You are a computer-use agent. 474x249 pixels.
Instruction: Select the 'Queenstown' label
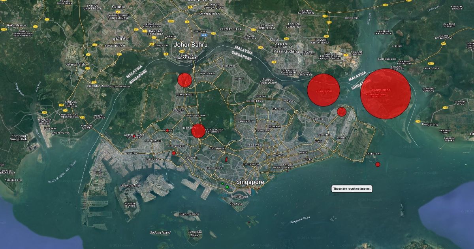coord(214,168)
